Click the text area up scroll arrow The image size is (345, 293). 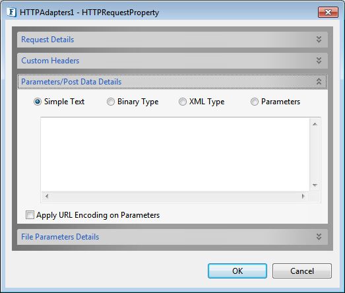pyautogui.click(x=315, y=124)
